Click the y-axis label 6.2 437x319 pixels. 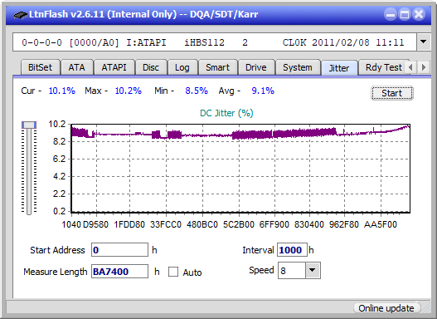(x=59, y=159)
